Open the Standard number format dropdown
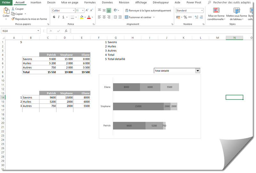Screen dimensions: 256x173 click(x=202, y=11)
